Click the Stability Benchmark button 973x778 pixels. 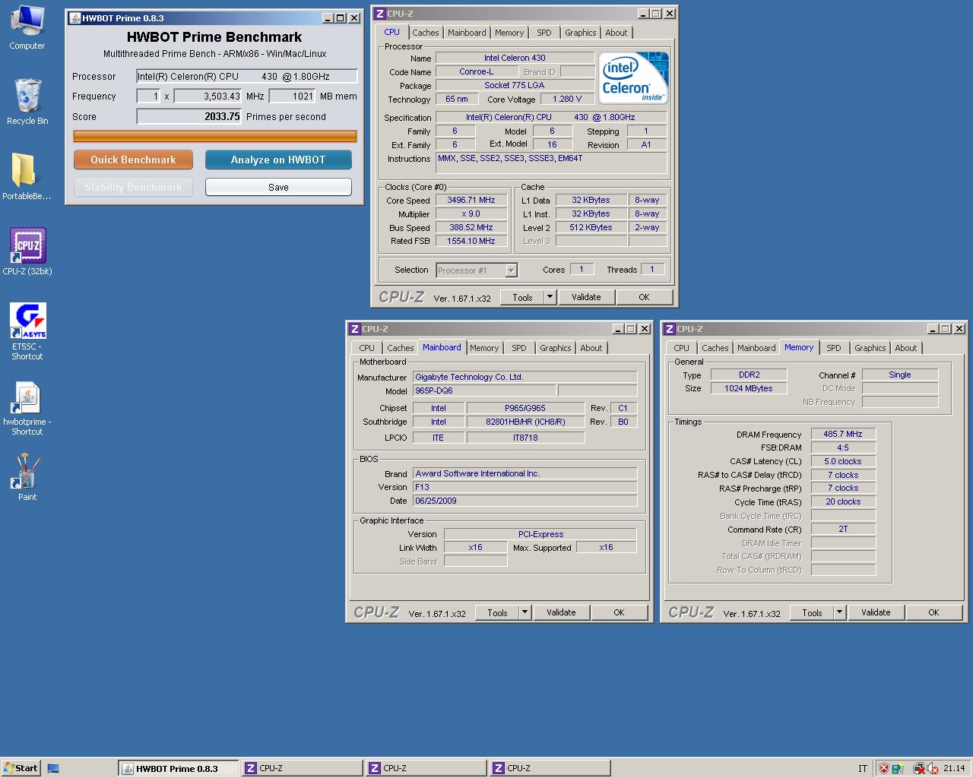click(133, 187)
